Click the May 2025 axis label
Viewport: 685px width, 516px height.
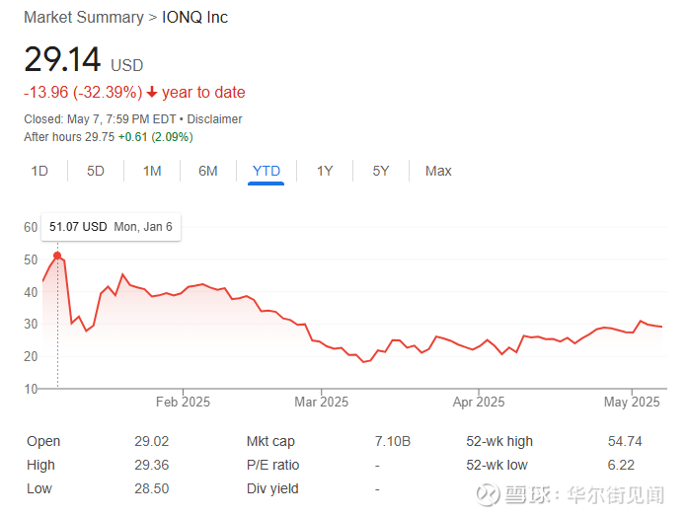coord(631,402)
